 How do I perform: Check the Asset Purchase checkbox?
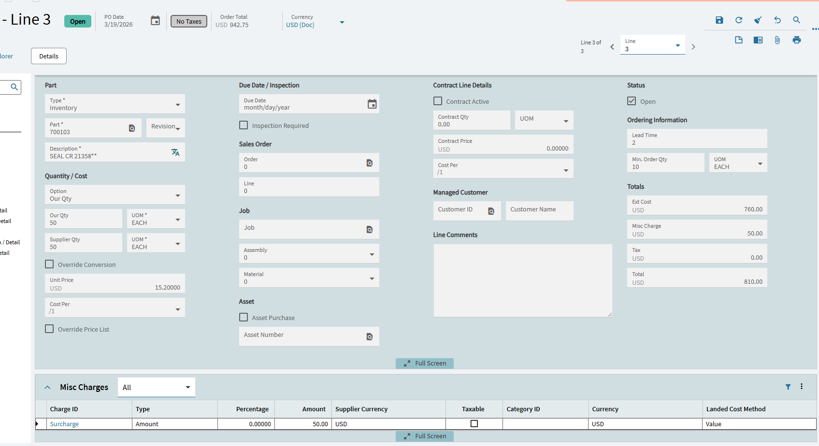coord(244,317)
